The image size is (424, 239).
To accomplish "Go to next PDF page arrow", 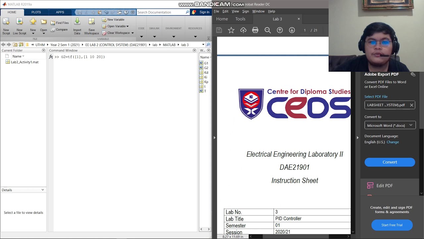I will (292, 30).
